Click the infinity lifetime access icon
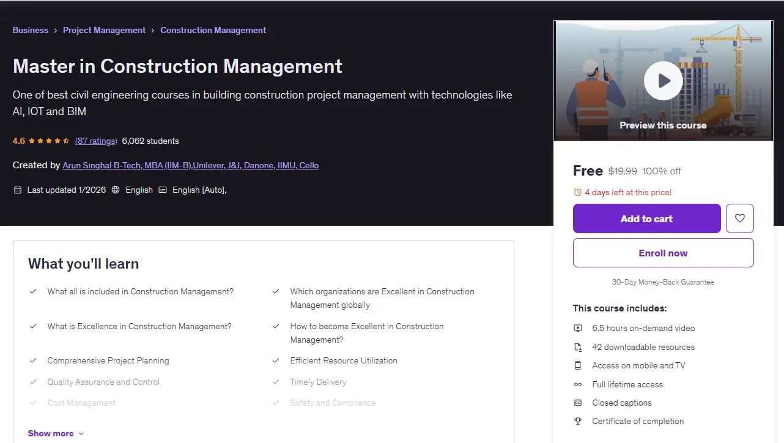784x443 pixels. pos(578,384)
